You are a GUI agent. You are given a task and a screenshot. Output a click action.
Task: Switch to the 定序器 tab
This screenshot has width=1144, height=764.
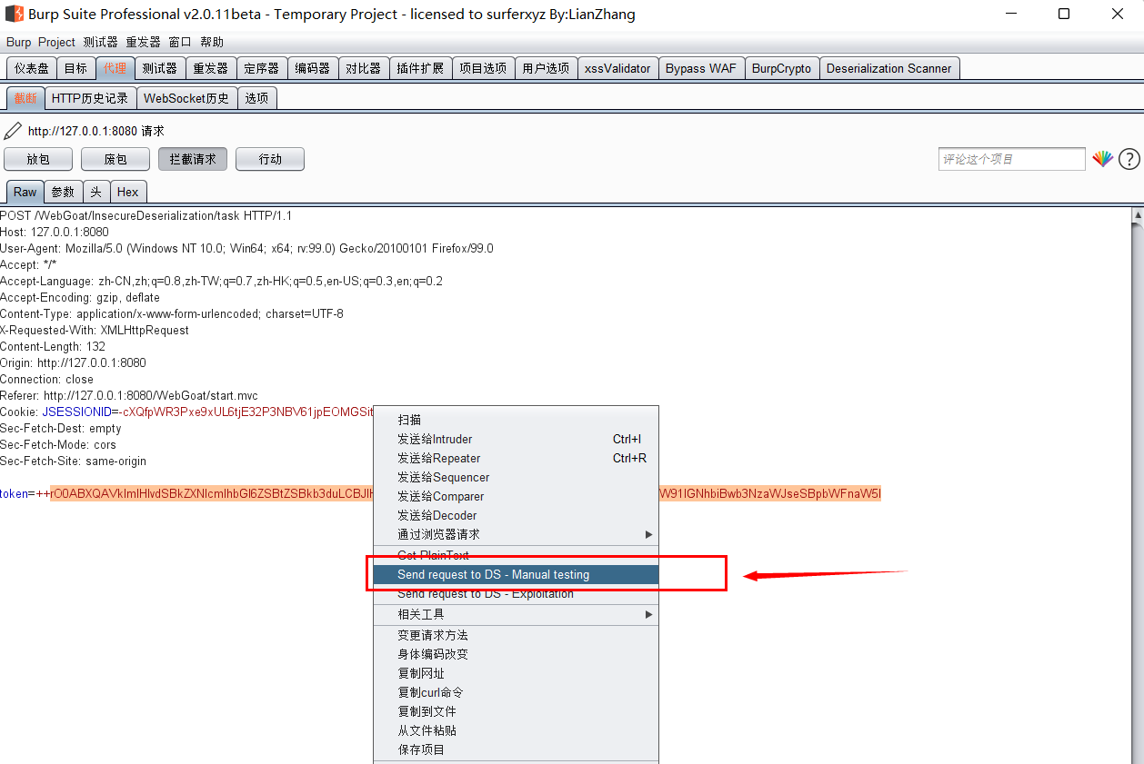(262, 68)
